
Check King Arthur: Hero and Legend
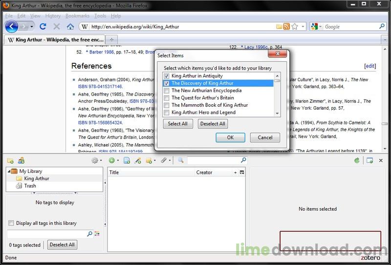tap(167, 113)
